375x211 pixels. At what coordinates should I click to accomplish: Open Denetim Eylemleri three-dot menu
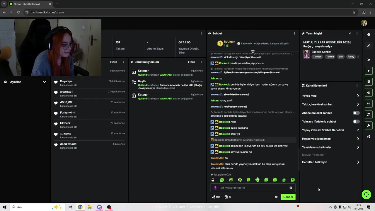pos(201,62)
